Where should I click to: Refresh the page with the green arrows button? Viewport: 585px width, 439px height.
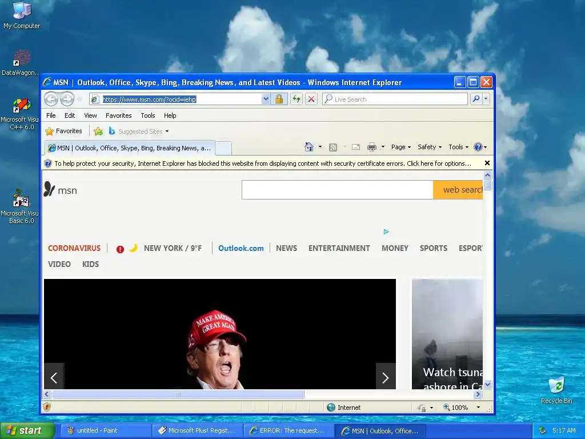296,99
